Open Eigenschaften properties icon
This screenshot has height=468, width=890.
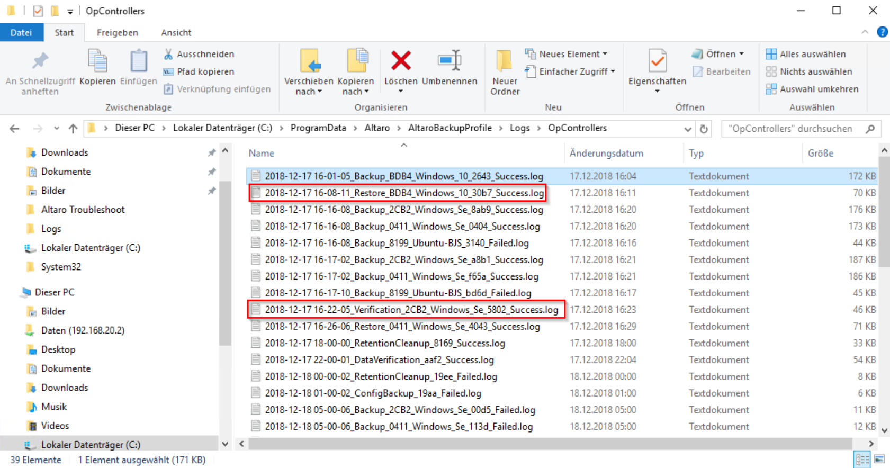pyautogui.click(x=657, y=62)
